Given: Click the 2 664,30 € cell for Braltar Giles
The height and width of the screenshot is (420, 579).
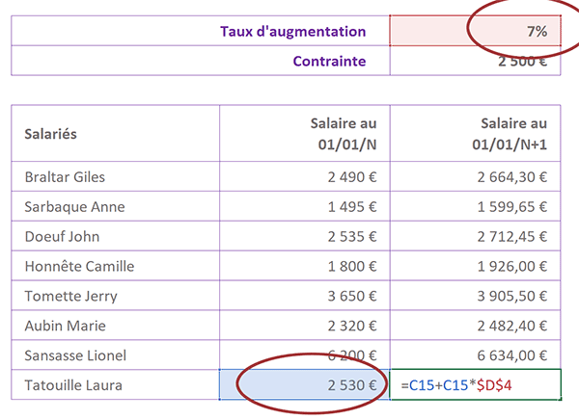Looking at the screenshot, I should (475, 176).
